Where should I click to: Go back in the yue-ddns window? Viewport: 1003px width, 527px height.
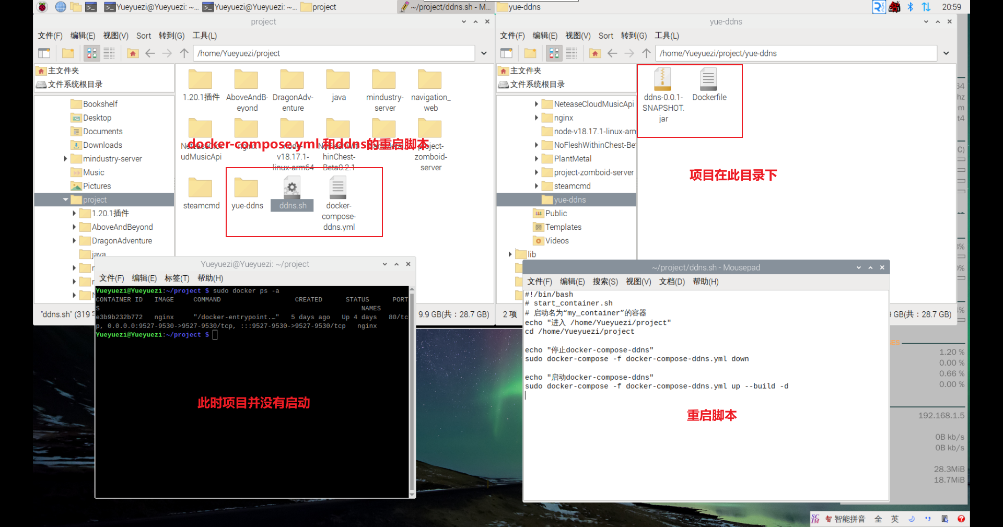(x=612, y=53)
